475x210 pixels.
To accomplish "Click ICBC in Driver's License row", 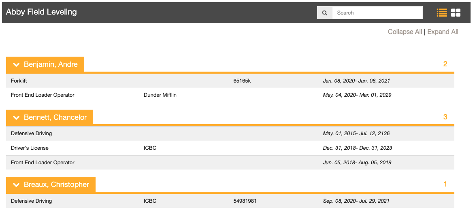I will pos(150,148).
